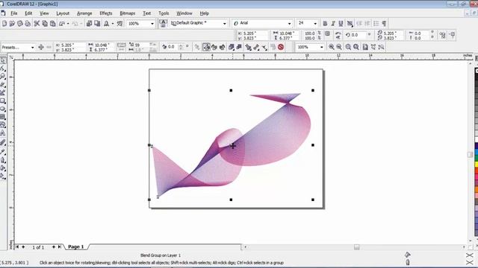Toggle the nonproportional scaling lock
This screenshot has height=268, width=478.
(327, 34)
